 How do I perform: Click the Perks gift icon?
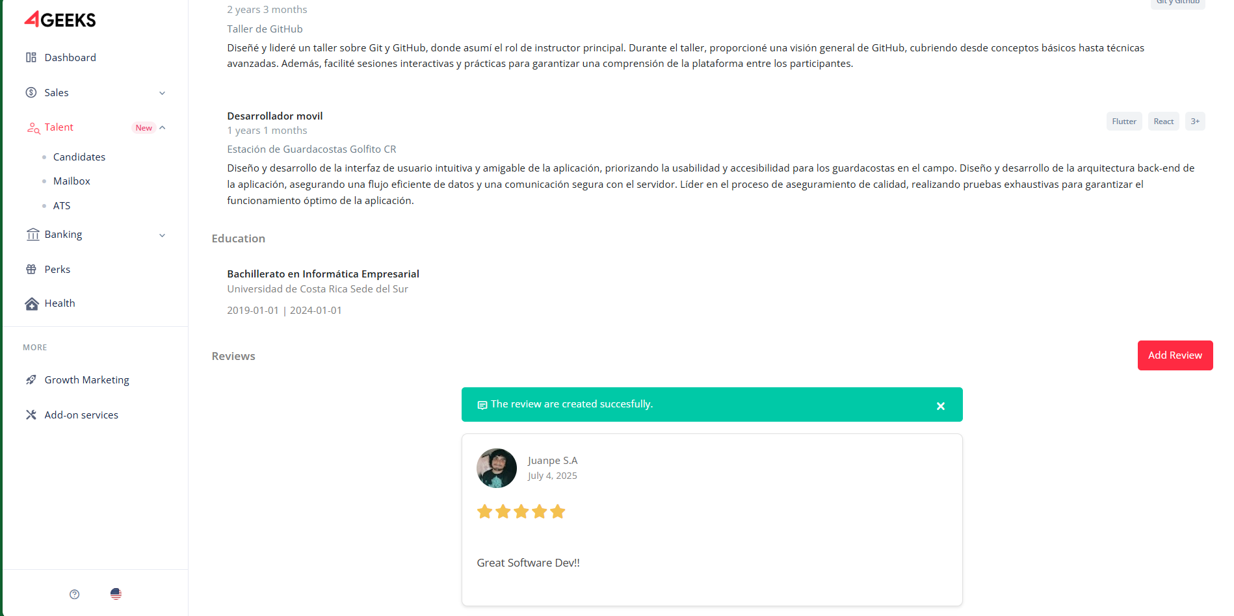pyautogui.click(x=31, y=269)
